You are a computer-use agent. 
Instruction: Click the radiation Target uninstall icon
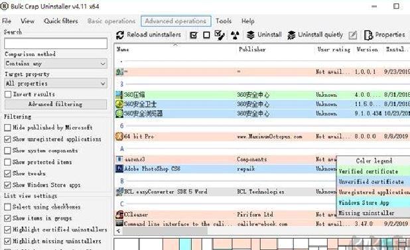coord(235,35)
